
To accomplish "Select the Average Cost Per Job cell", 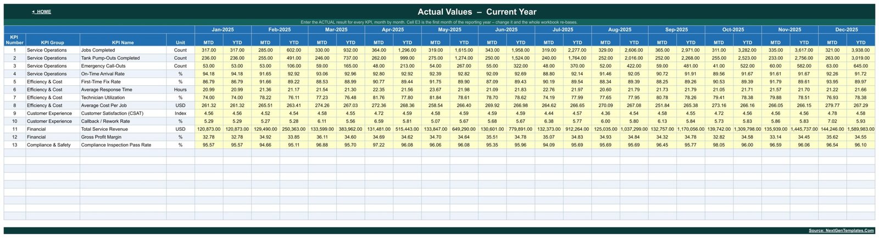I will pyautogui.click(x=123, y=106).
